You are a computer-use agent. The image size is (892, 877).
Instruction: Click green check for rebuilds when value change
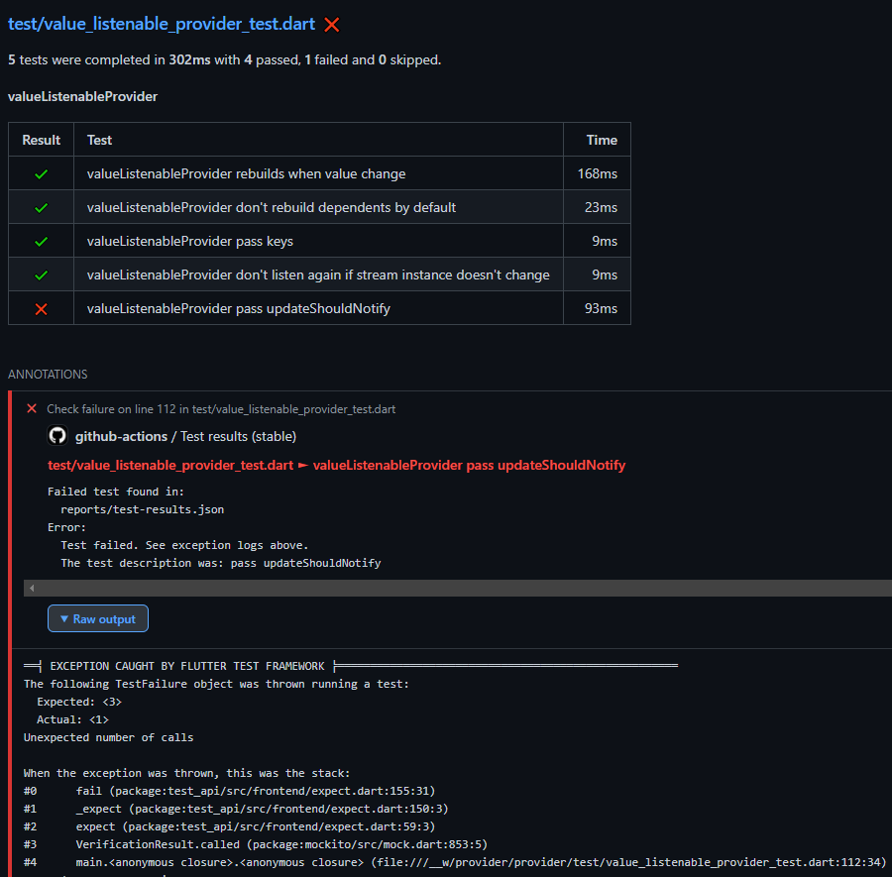coord(41,174)
